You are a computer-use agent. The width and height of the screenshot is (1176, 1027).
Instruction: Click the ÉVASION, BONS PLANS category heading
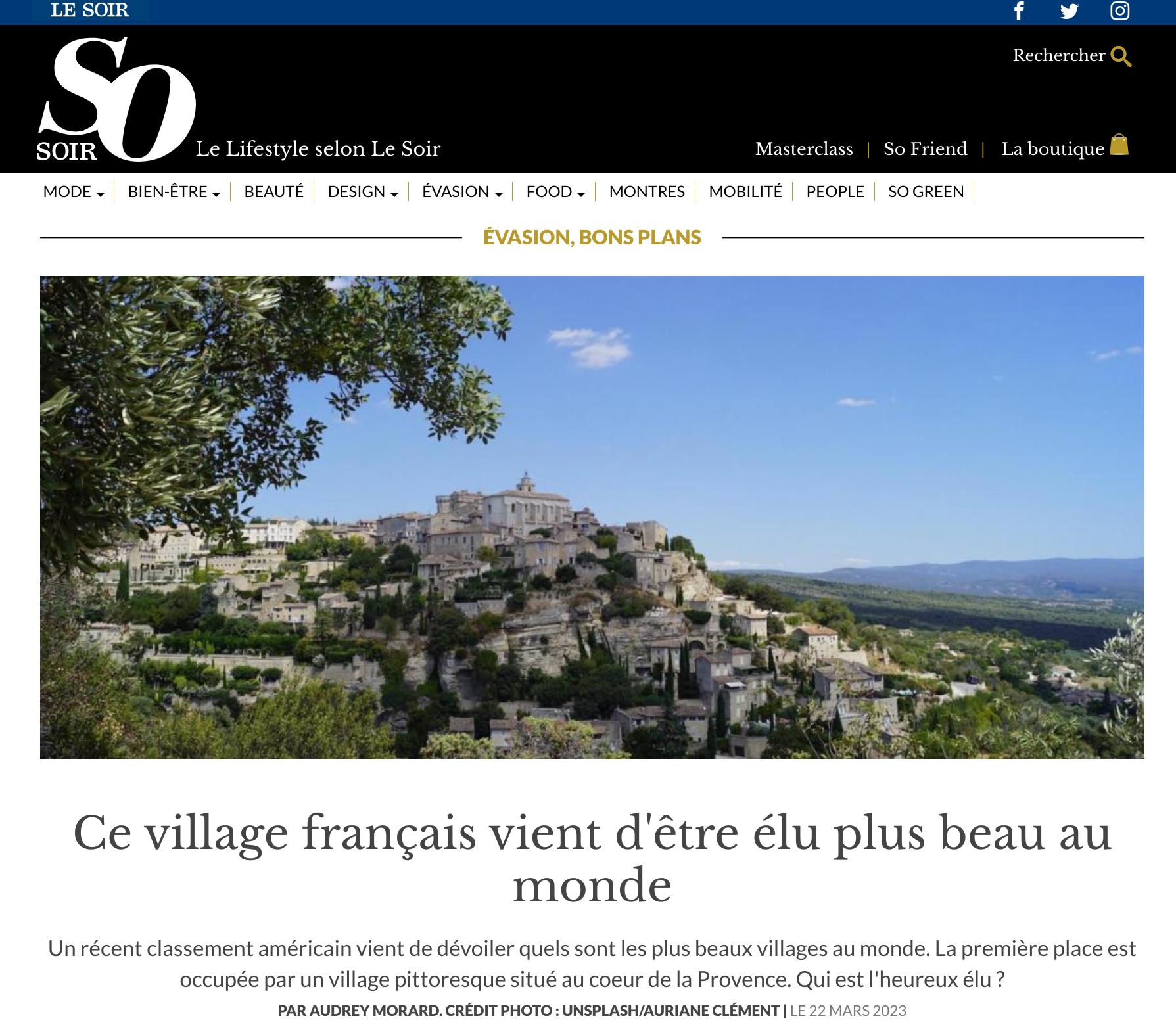point(592,237)
